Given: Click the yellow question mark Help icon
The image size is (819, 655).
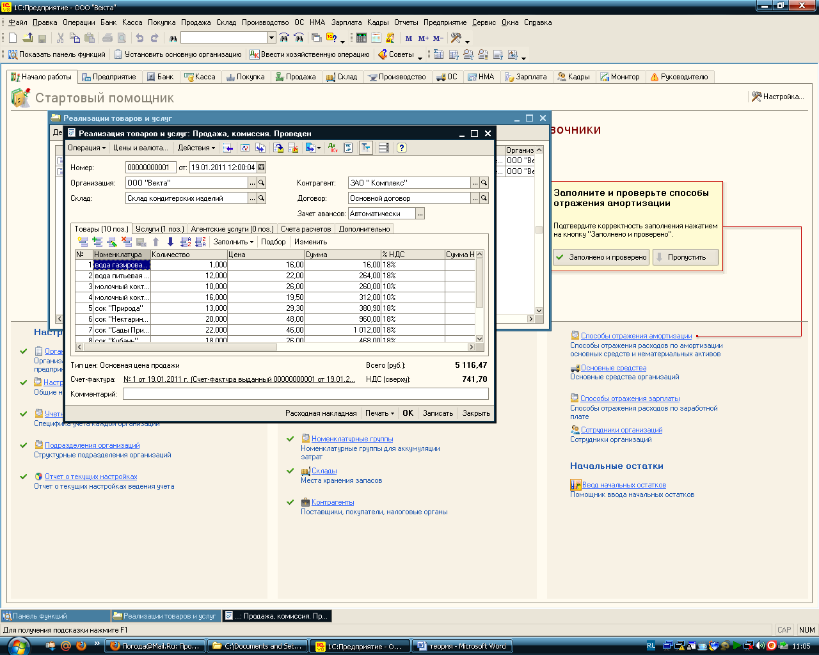Looking at the screenshot, I should 402,148.
